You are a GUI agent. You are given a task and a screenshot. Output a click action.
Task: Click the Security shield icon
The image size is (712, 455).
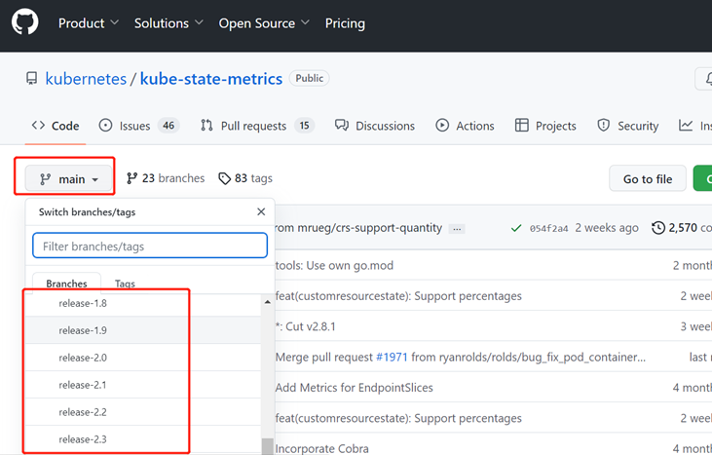click(x=603, y=126)
